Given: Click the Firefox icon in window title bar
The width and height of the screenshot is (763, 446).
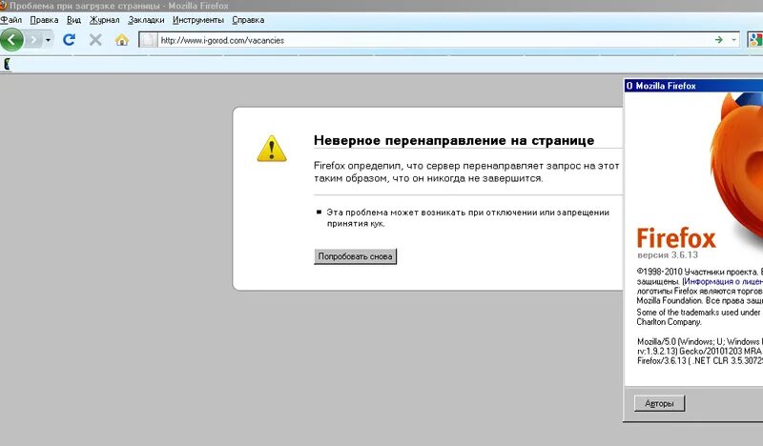Looking at the screenshot, I should [x=3, y=6].
